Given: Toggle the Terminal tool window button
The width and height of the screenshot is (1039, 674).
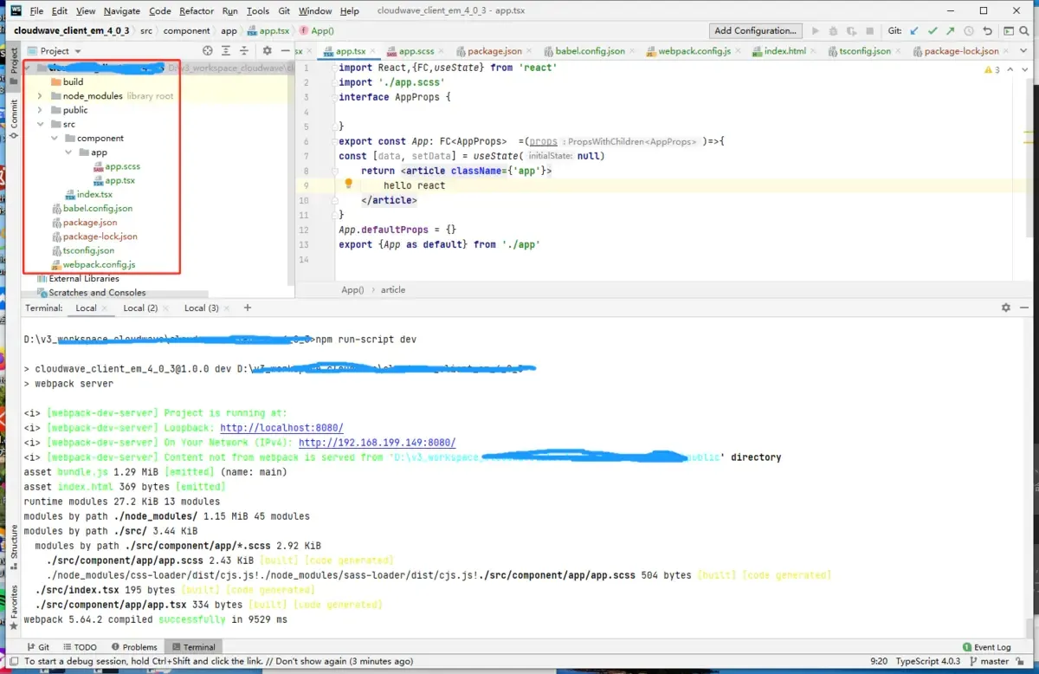Looking at the screenshot, I should click(193, 647).
